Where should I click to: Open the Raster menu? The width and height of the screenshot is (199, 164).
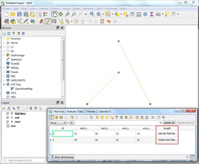point(77,8)
